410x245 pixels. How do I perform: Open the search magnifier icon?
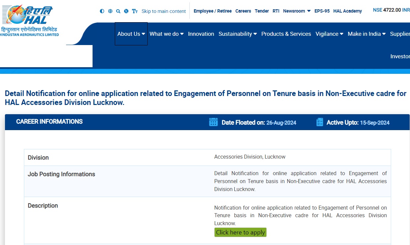tap(118, 11)
